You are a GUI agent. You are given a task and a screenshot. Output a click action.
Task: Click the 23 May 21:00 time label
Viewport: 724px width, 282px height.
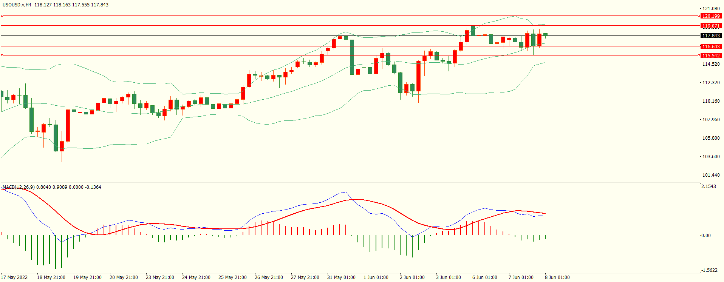[160, 277]
